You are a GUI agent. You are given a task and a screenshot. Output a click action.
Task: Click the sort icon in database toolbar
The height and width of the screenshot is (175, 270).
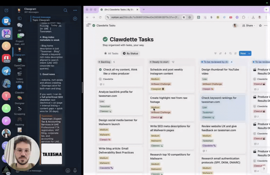pos(220,53)
